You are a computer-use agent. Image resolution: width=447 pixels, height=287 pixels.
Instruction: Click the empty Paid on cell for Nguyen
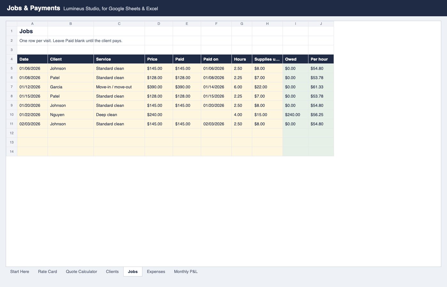216,114
